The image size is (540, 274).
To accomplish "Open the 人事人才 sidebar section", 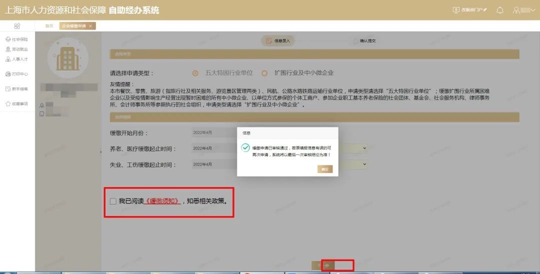I will click(x=17, y=59).
